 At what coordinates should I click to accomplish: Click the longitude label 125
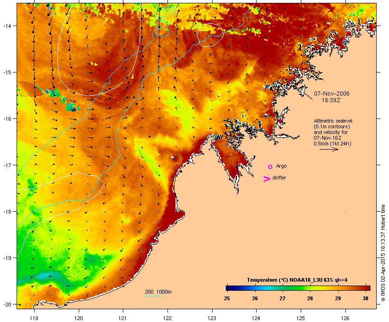[x=301, y=318]
